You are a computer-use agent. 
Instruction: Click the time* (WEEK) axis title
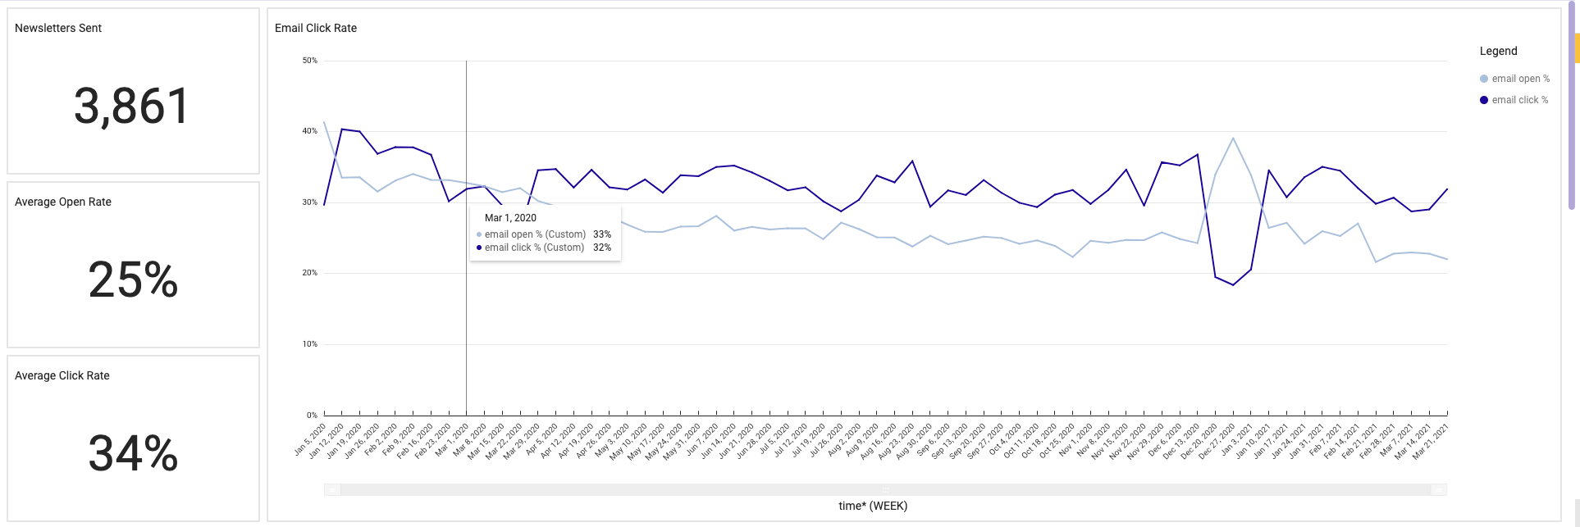coord(873,506)
